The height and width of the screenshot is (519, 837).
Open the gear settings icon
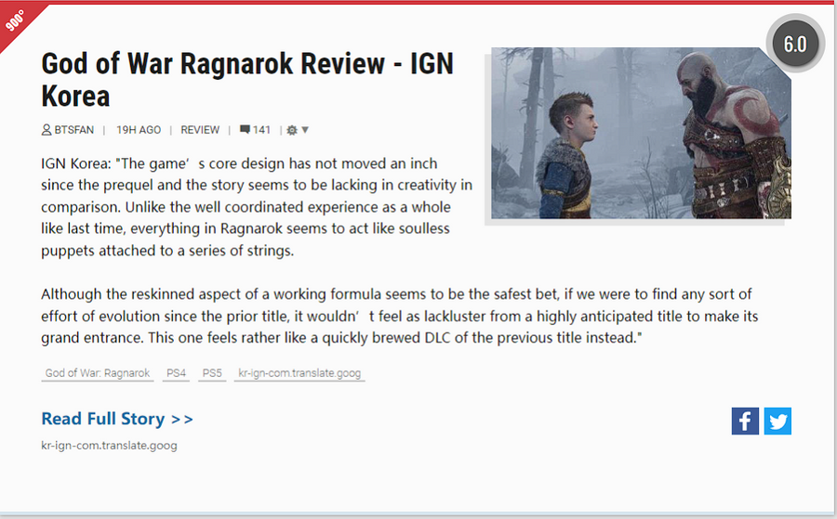click(x=292, y=130)
